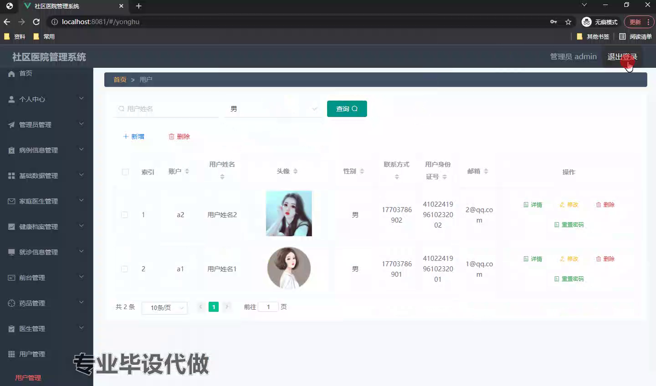Sort table by 性别 column

click(x=362, y=172)
